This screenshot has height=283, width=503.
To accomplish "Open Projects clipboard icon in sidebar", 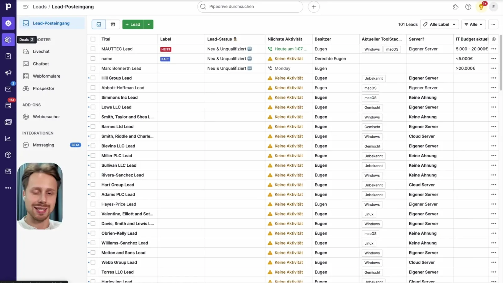I will pos(8,56).
